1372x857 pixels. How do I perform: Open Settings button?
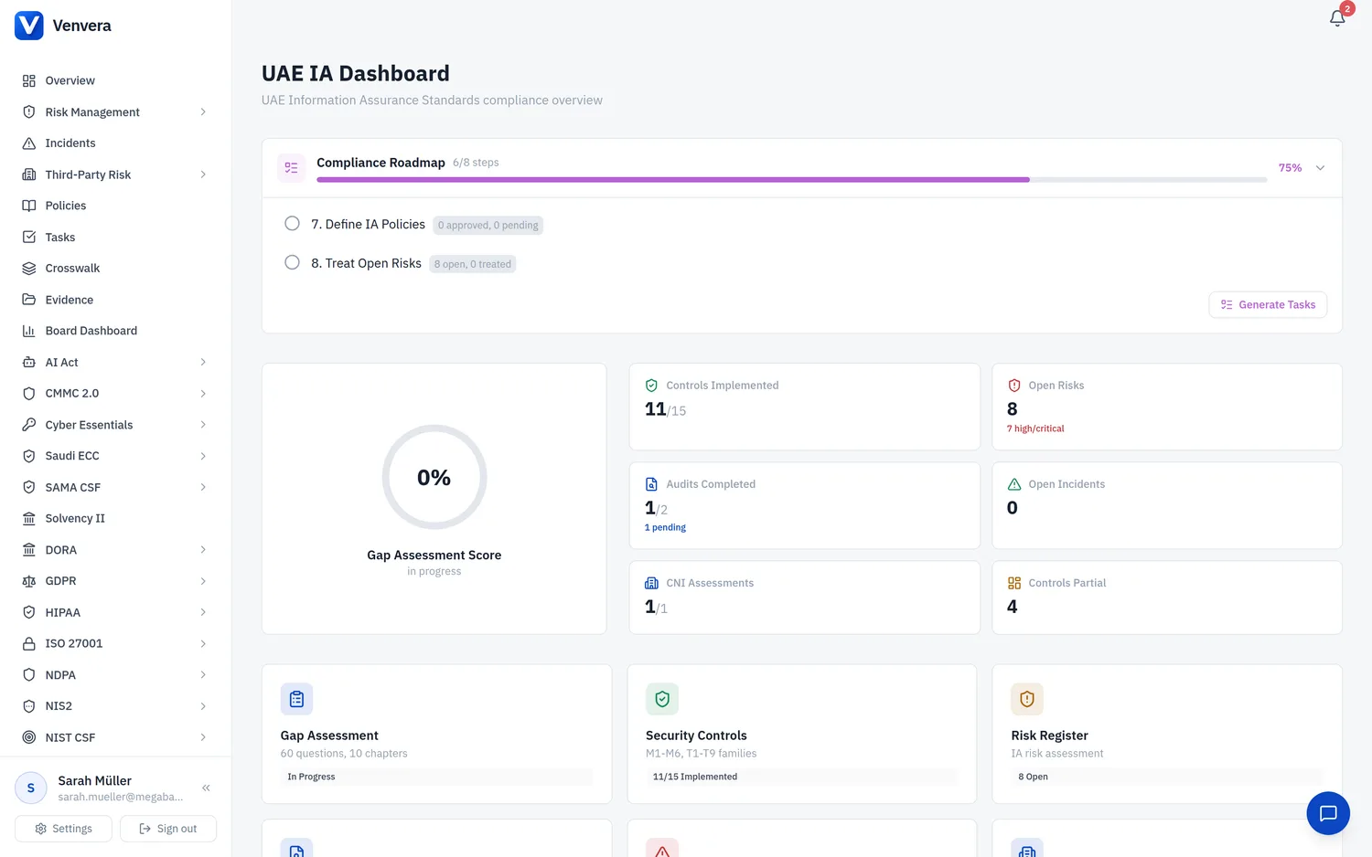(x=63, y=829)
